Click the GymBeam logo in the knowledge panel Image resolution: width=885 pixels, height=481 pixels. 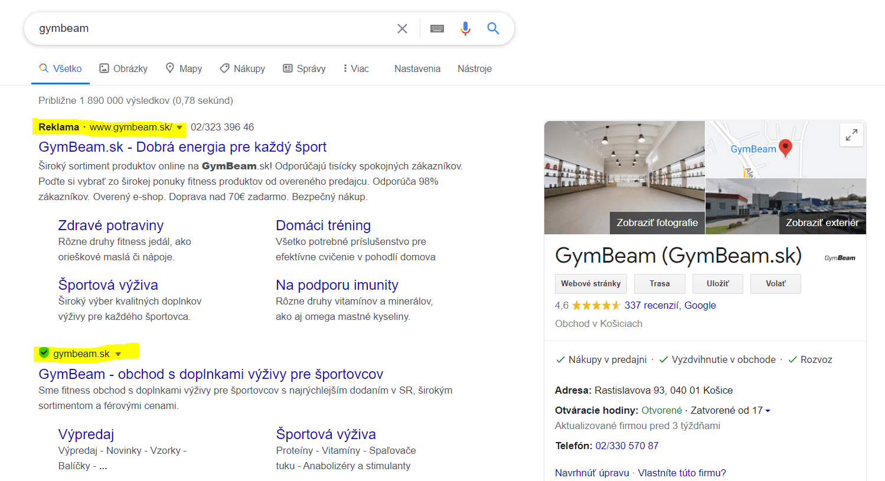(840, 258)
